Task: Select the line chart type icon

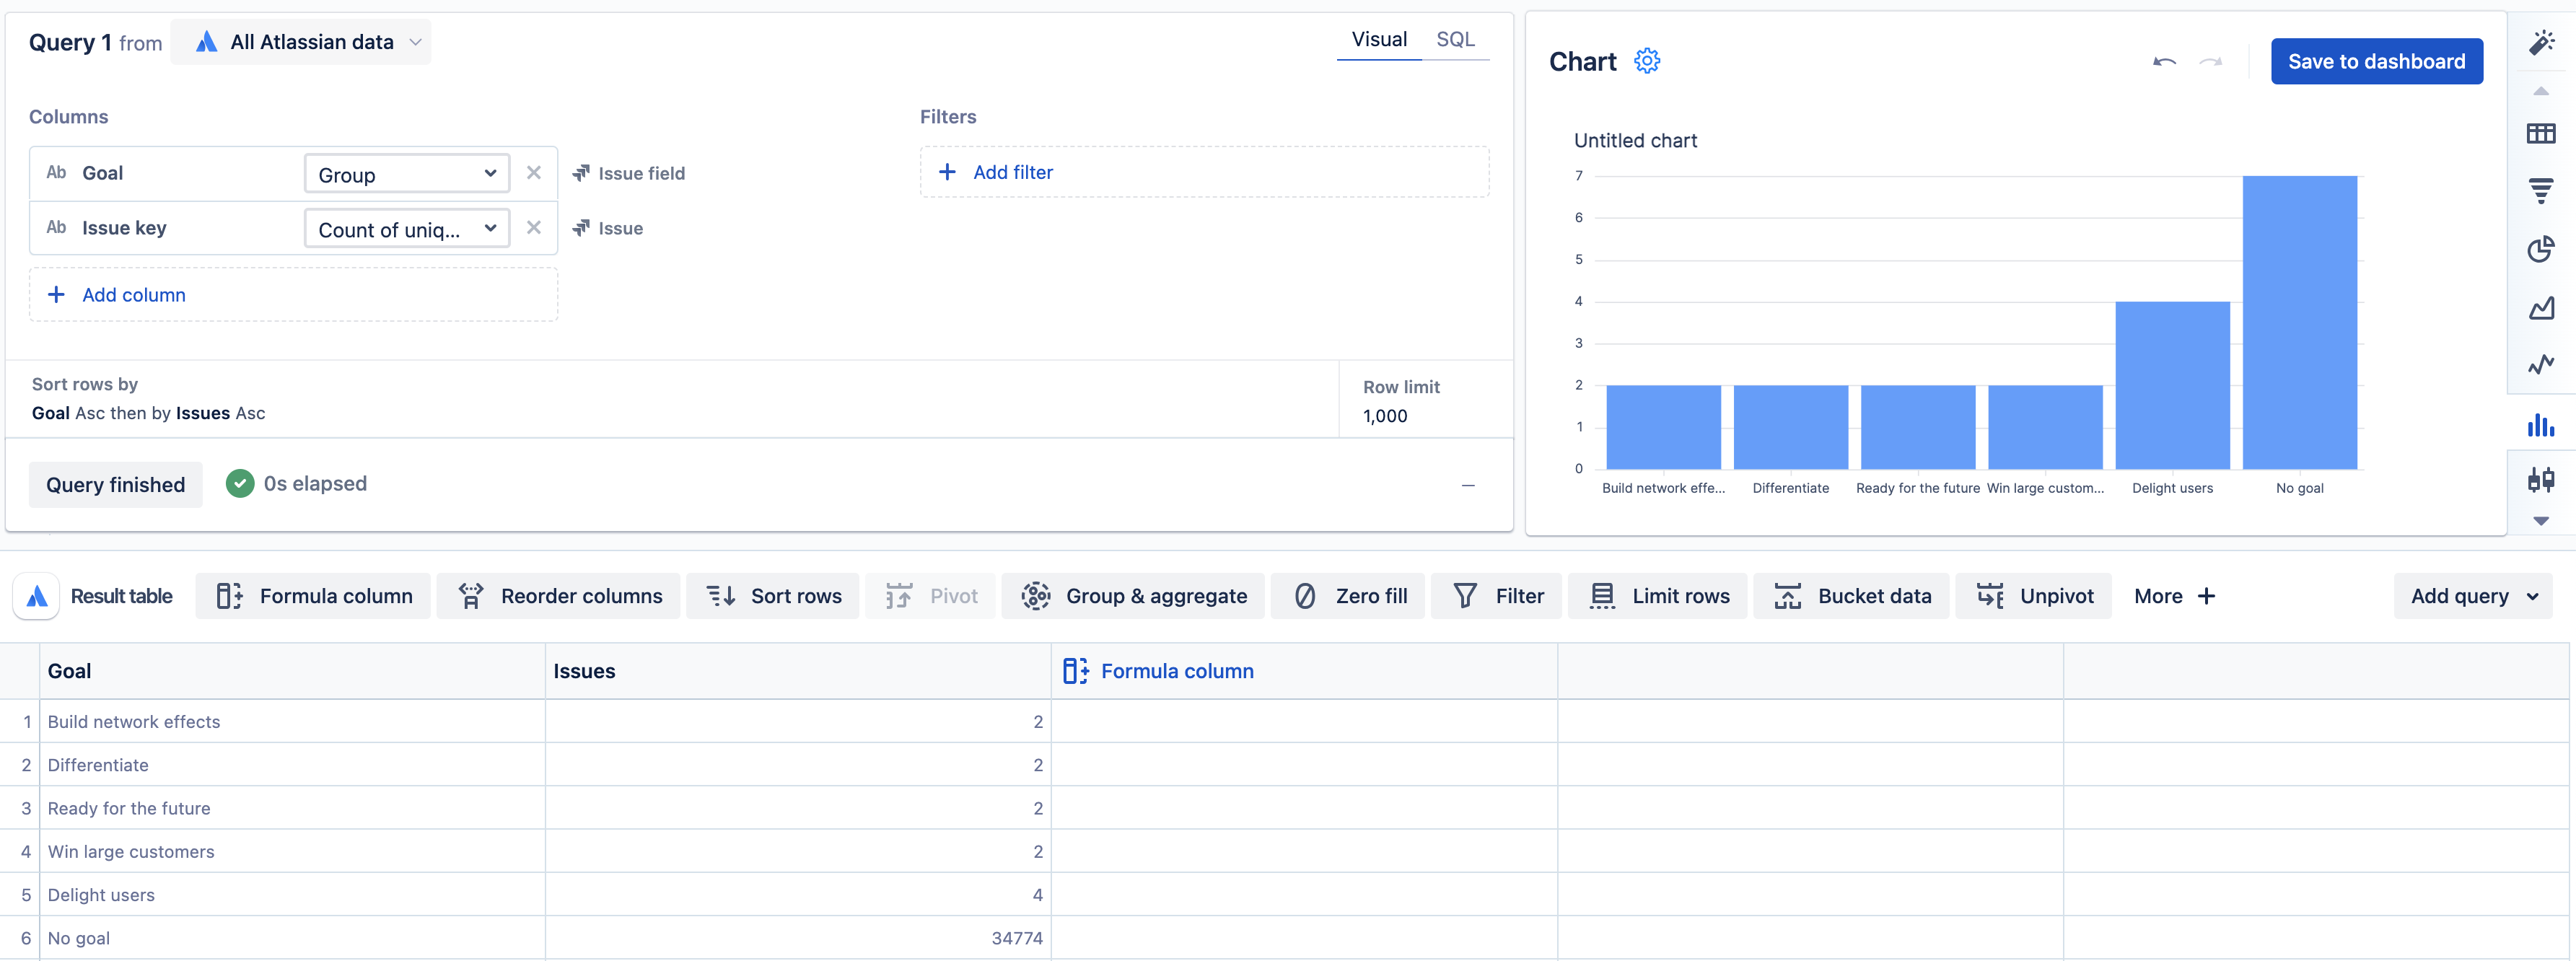Action: pyautogui.click(x=2540, y=365)
